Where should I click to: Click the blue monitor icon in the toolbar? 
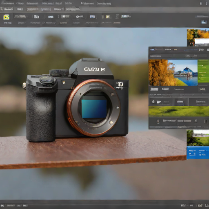(x=93, y=16)
